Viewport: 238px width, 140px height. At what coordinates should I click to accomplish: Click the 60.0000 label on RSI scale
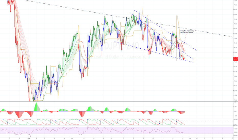[x=236, y=129]
